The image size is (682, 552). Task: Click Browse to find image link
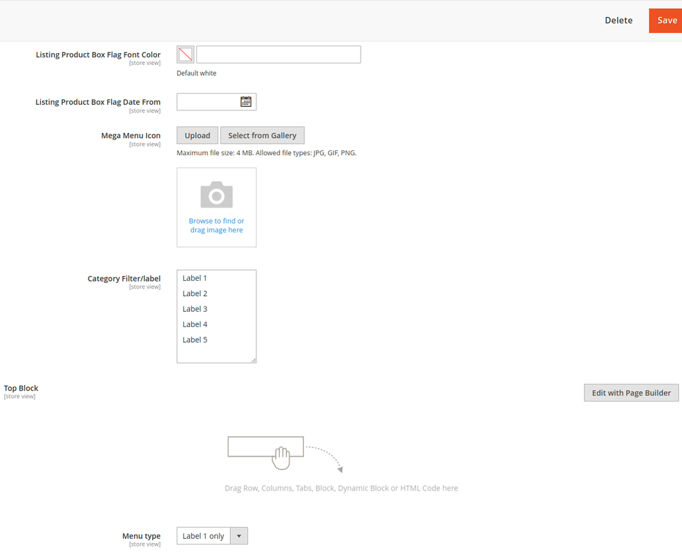pyautogui.click(x=216, y=226)
